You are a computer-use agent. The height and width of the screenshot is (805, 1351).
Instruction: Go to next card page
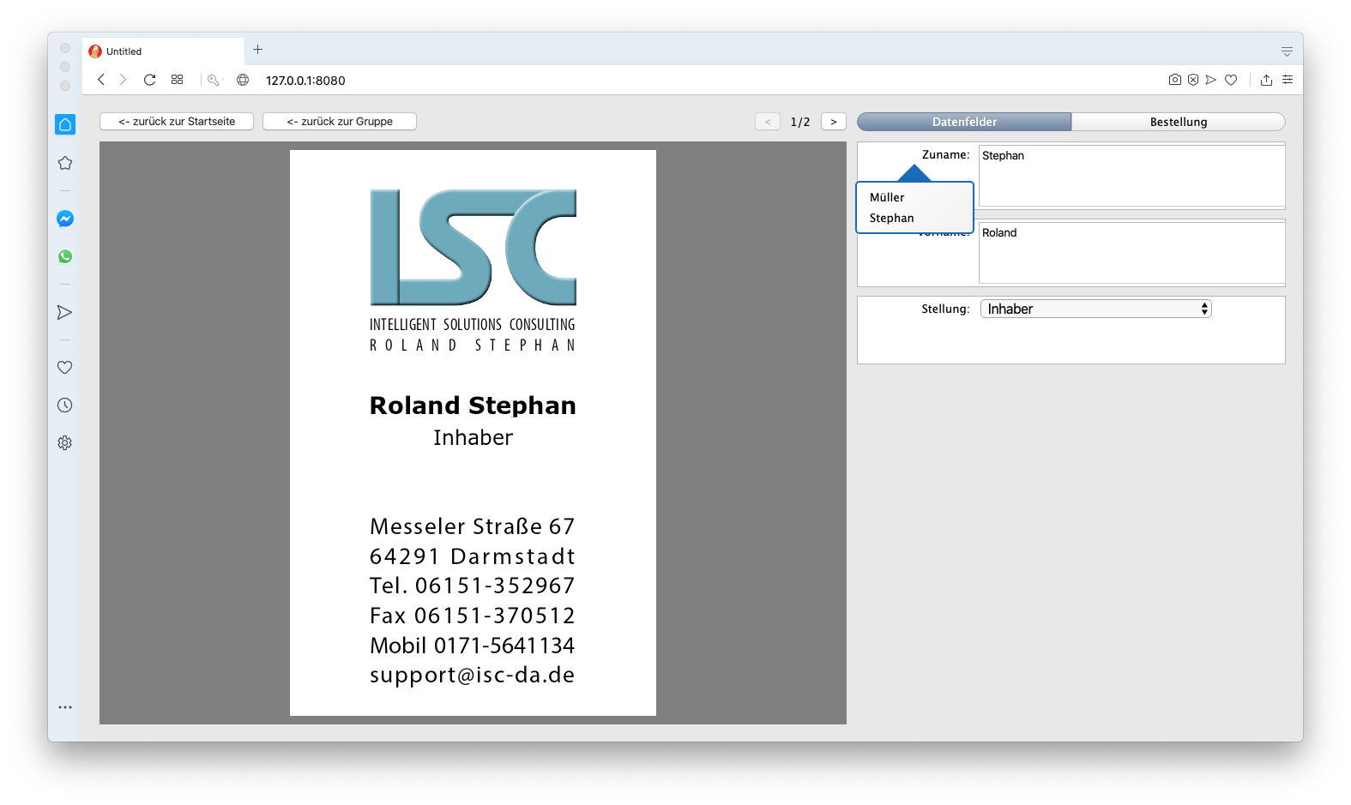834,122
